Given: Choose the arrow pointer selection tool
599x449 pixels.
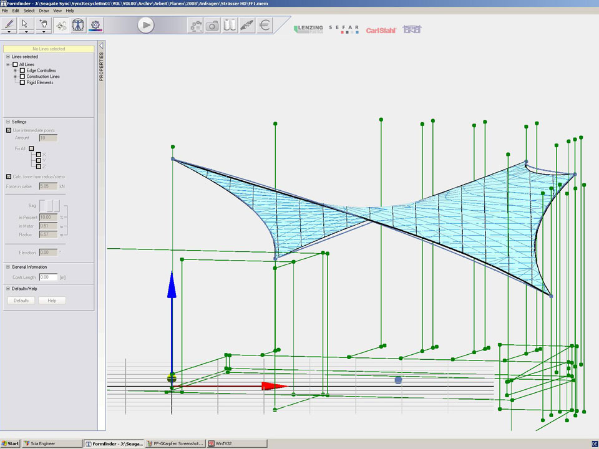Looking at the screenshot, I should [x=26, y=25].
